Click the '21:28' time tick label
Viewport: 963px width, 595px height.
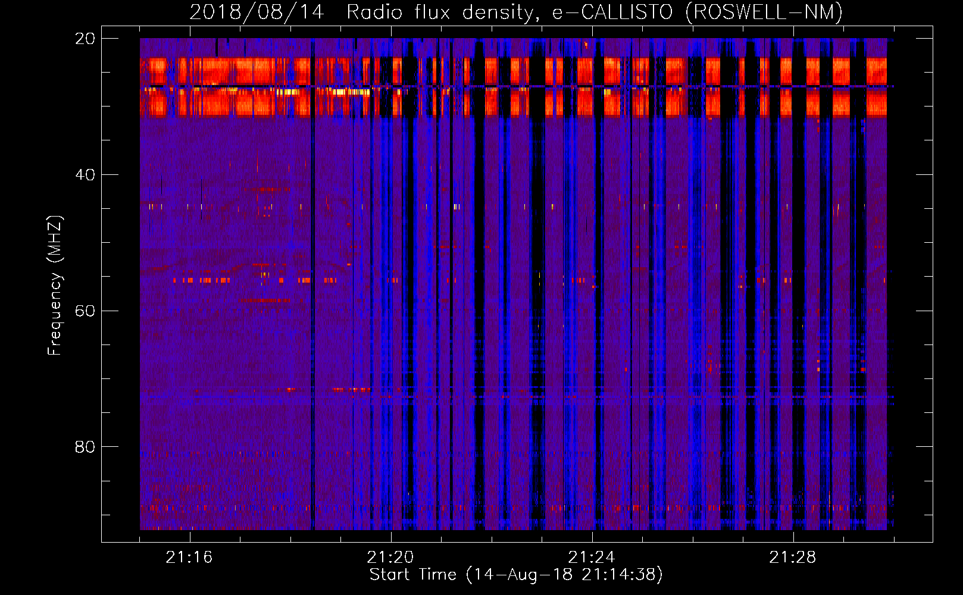(793, 558)
